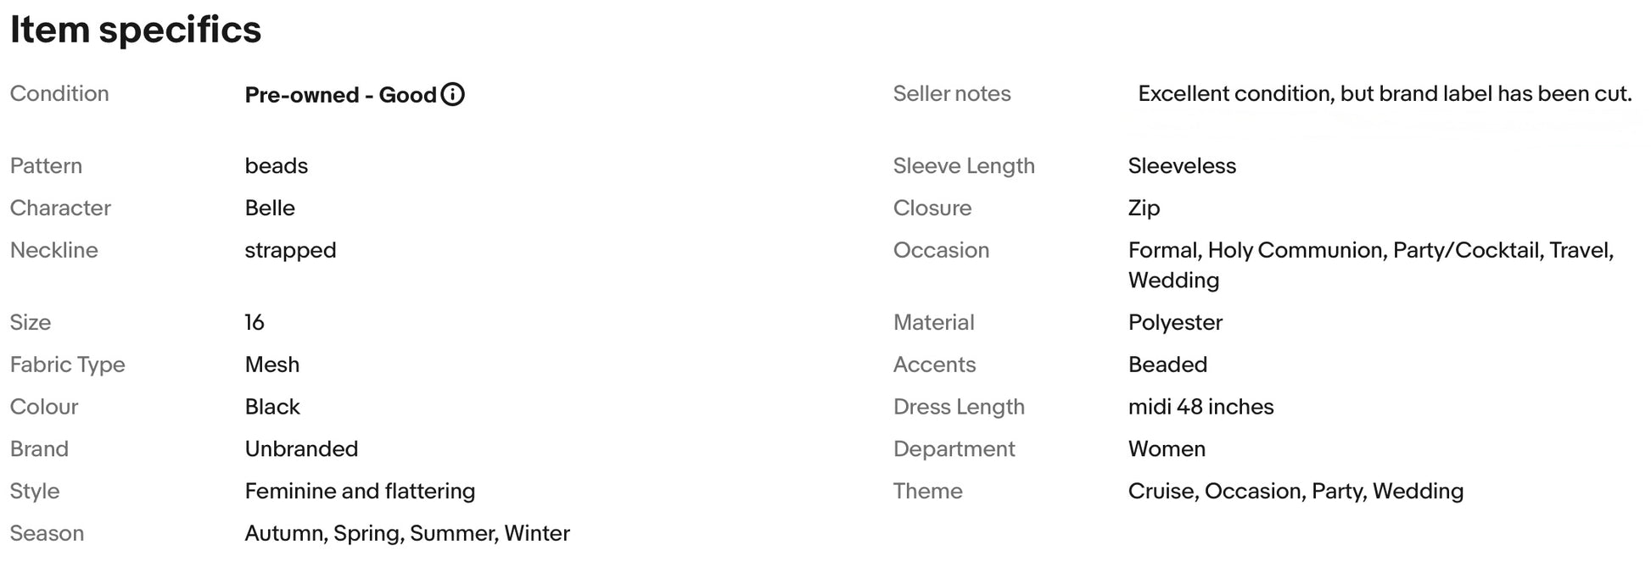Click the Theme value listing Cruise, Occasion
The image size is (1651, 573).
pyautogui.click(x=1296, y=492)
